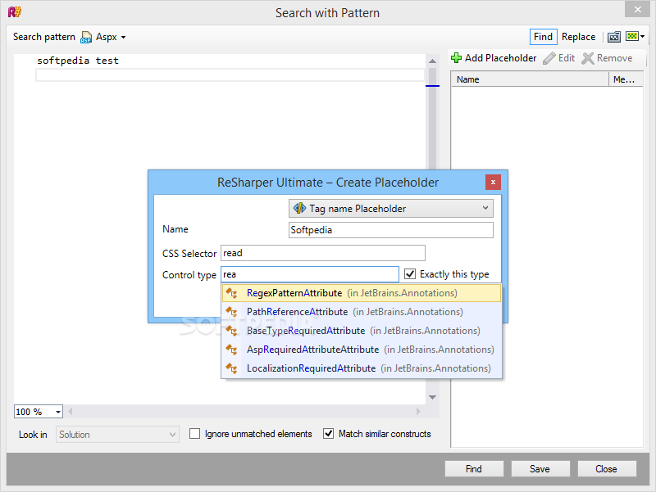The height and width of the screenshot is (492, 656).
Task: Click Edit placeholder button
Action: (559, 58)
